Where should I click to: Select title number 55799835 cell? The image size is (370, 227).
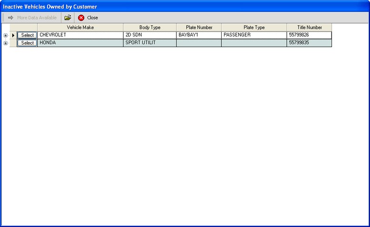pos(309,43)
